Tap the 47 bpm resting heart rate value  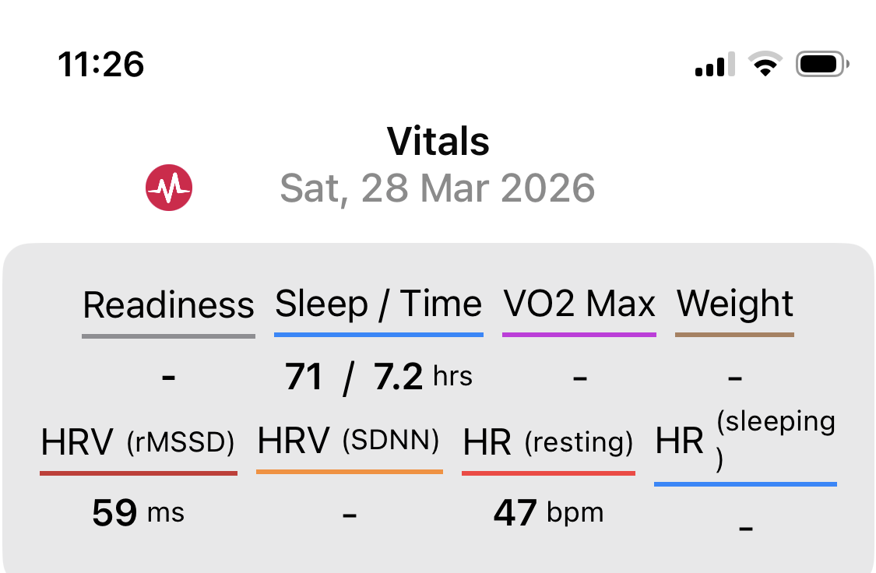coord(548,513)
